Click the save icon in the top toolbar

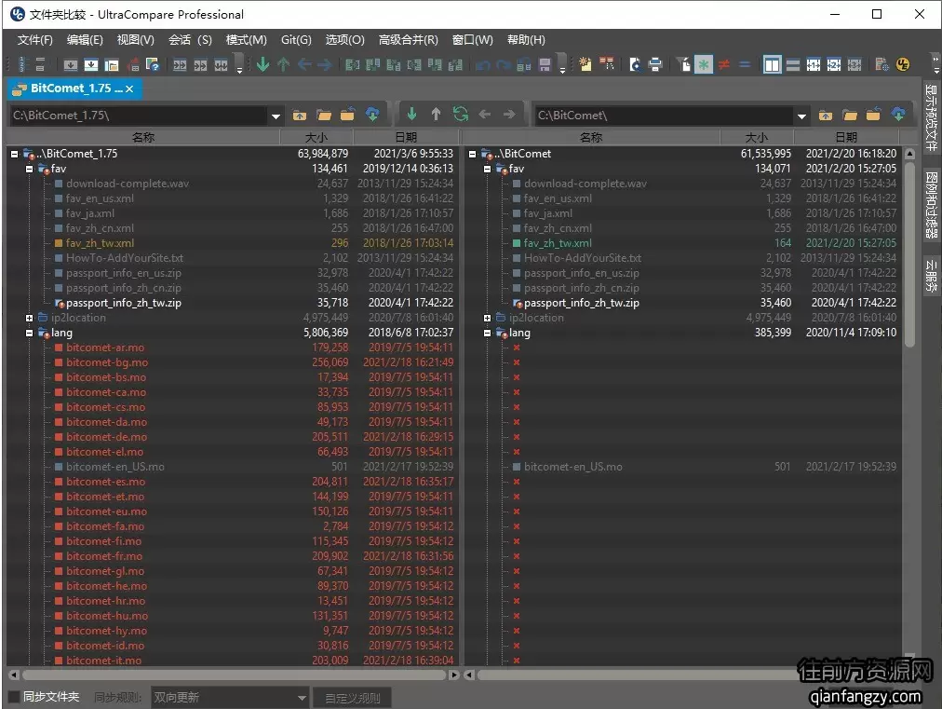pyautogui.click(x=545, y=64)
